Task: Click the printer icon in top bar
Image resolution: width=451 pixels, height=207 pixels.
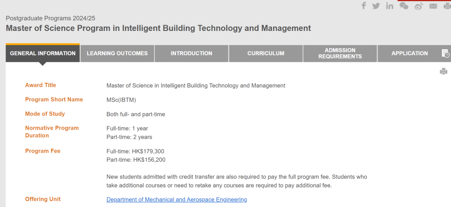Action: 447,6
